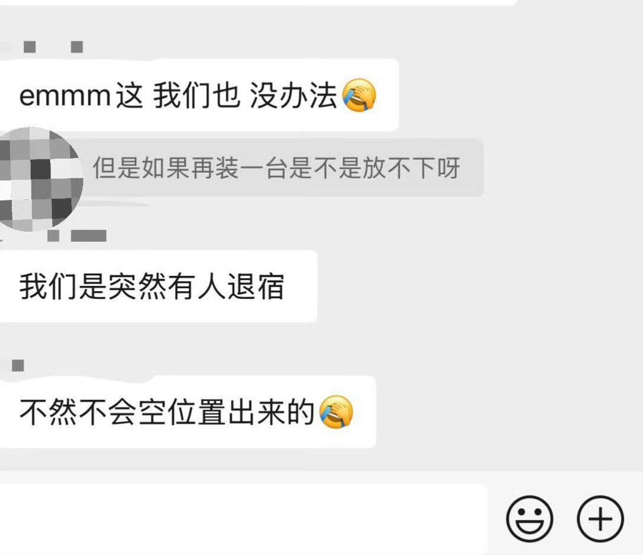Tap the facepalm emoji after 出来的
643x555 pixels.
click(336, 412)
